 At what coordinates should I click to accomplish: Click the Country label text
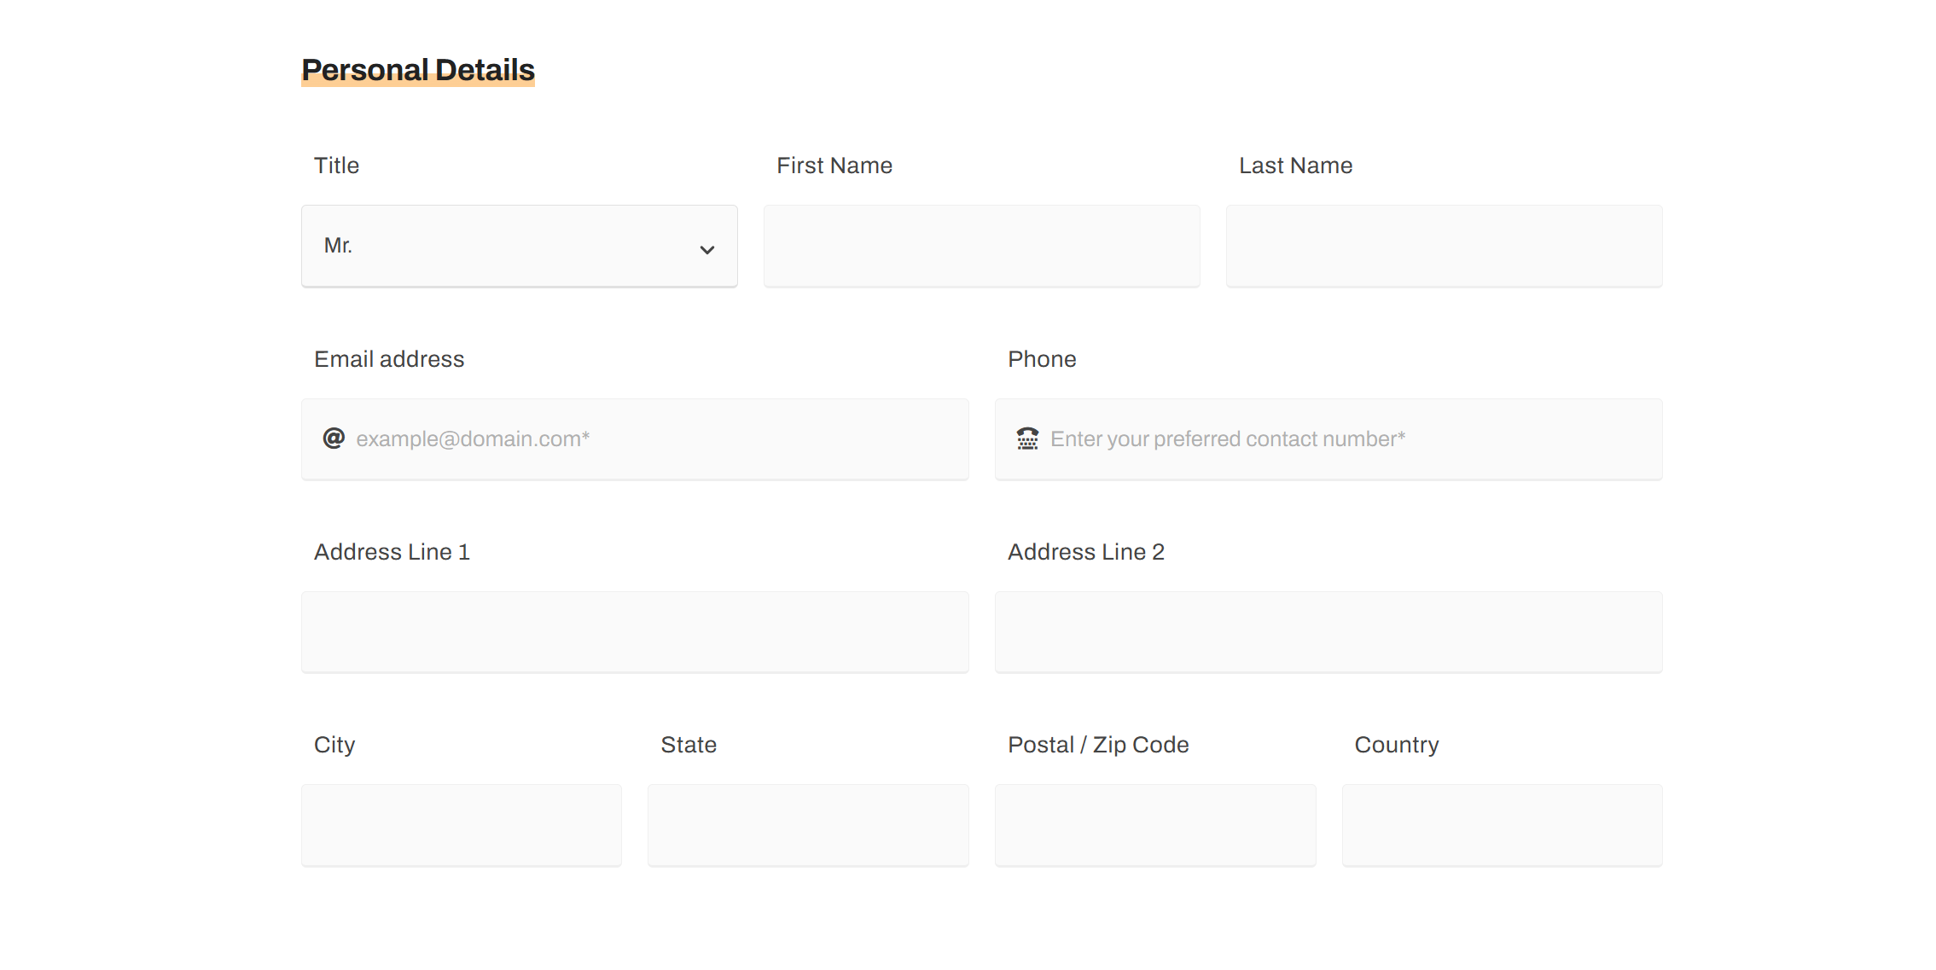coord(1397,745)
